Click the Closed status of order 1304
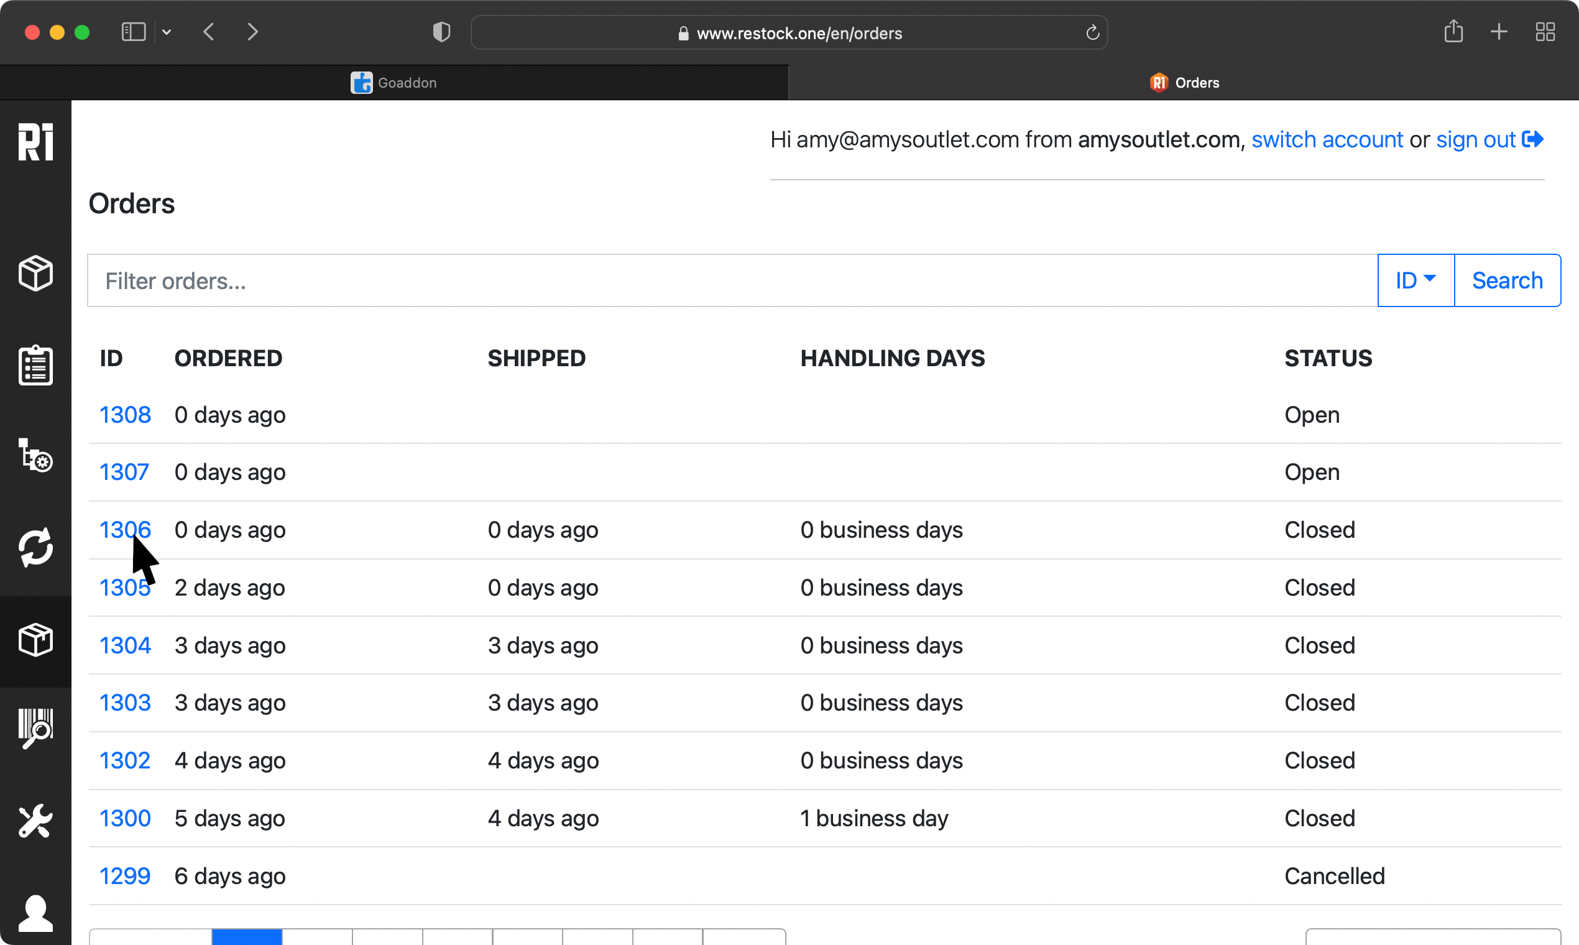This screenshot has width=1579, height=945. click(x=1320, y=645)
